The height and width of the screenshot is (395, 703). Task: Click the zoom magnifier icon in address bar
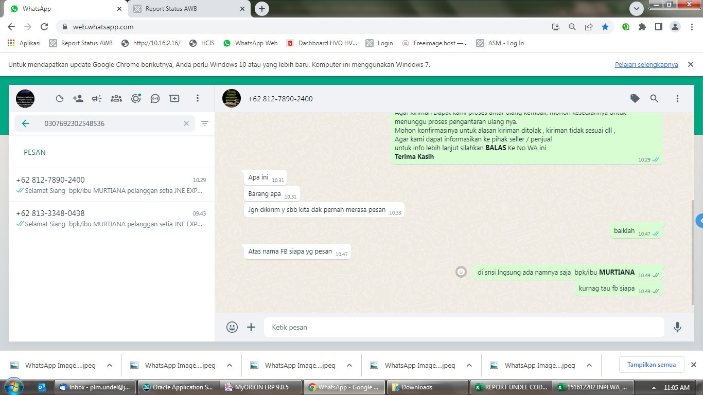tap(572, 27)
